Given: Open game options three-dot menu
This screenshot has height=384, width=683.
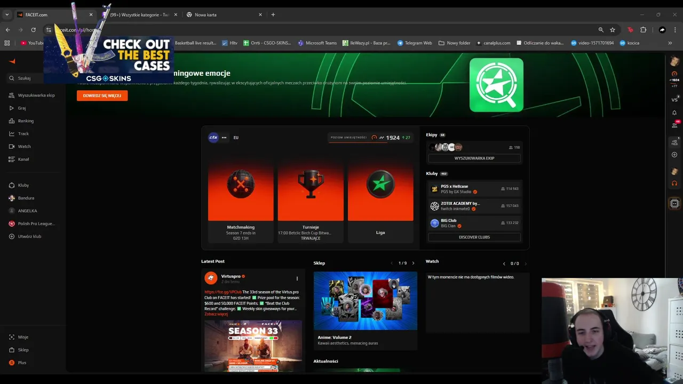Looking at the screenshot, I should coord(224,138).
